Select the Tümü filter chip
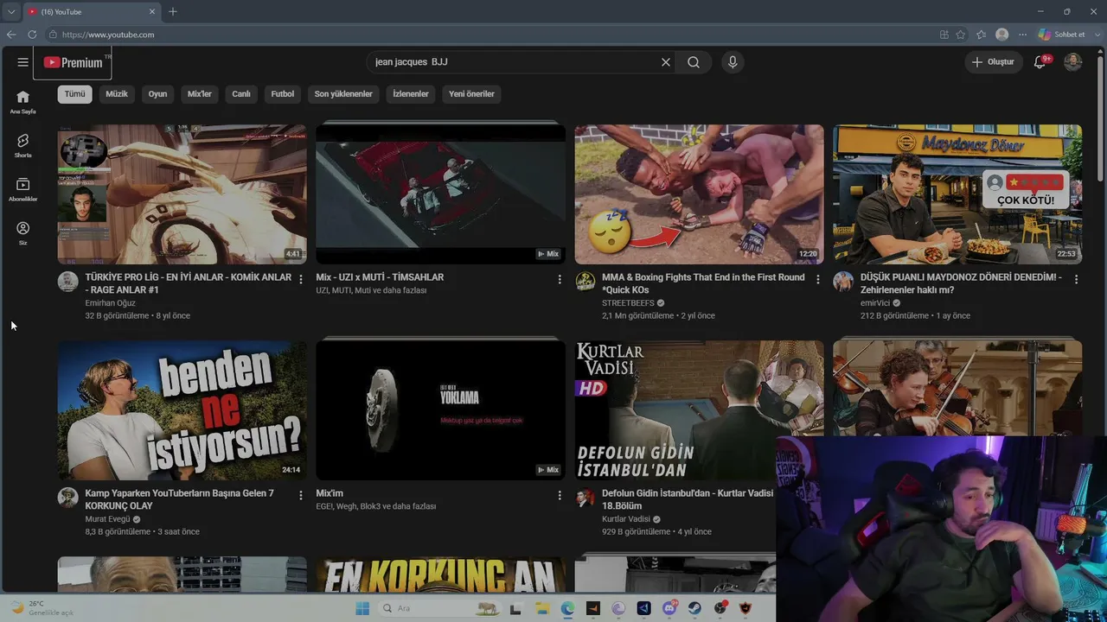 tap(75, 94)
